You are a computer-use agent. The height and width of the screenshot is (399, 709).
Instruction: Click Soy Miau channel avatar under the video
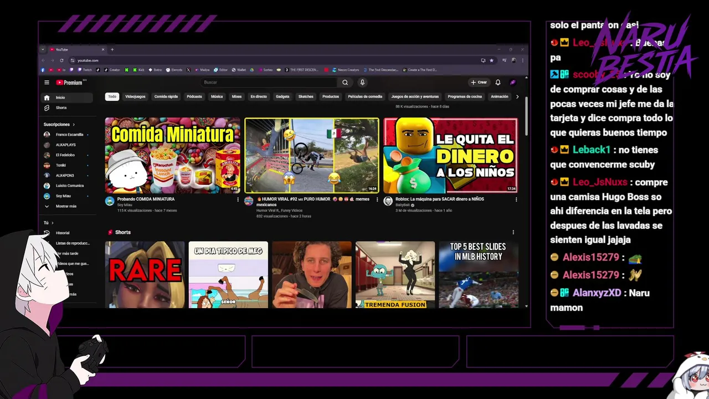tap(110, 201)
